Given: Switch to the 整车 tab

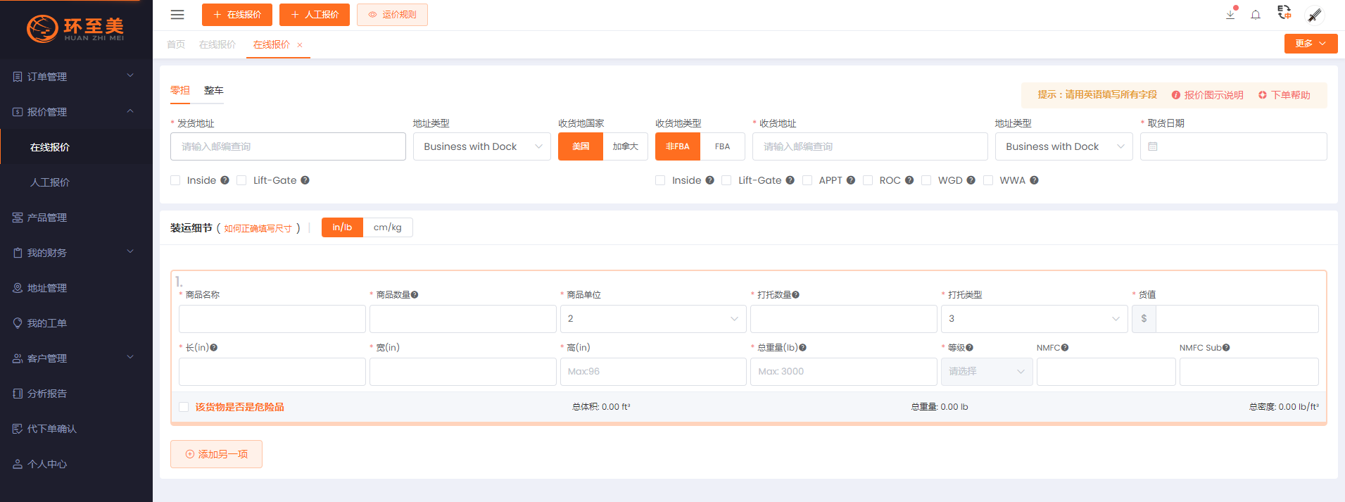Looking at the screenshot, I should click(x=213, y=90).
